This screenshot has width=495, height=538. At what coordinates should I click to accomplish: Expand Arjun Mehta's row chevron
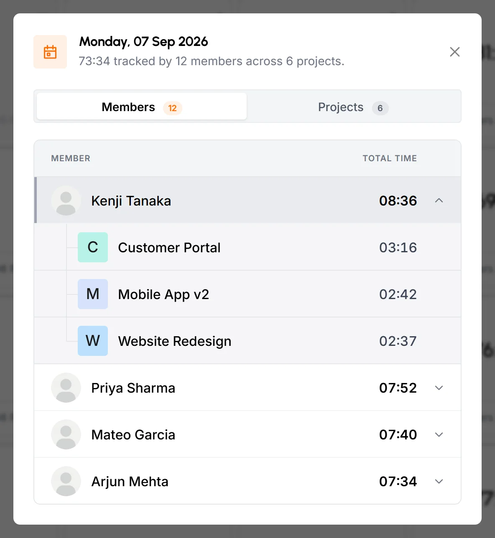439,481
